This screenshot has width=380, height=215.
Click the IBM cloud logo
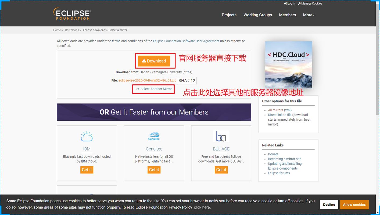[87, 137]
